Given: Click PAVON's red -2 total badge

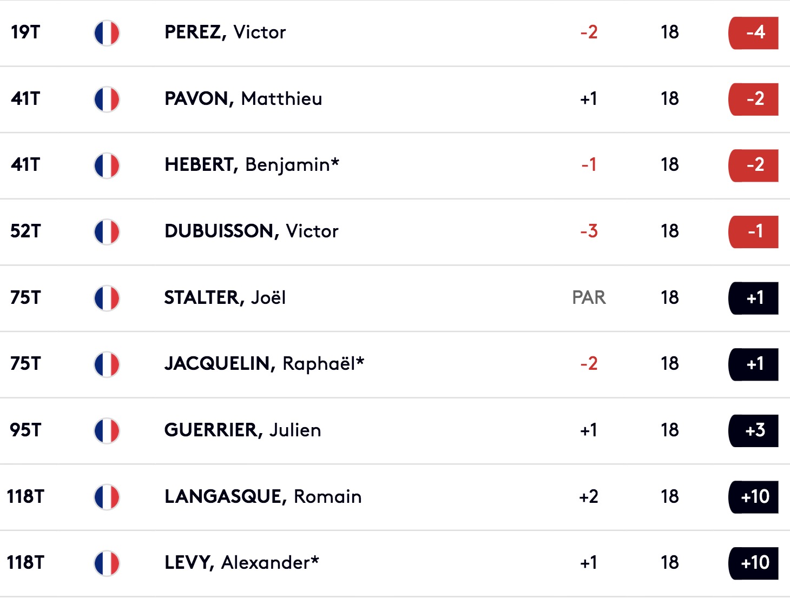Looking at the screenshot, I should 754,99.
